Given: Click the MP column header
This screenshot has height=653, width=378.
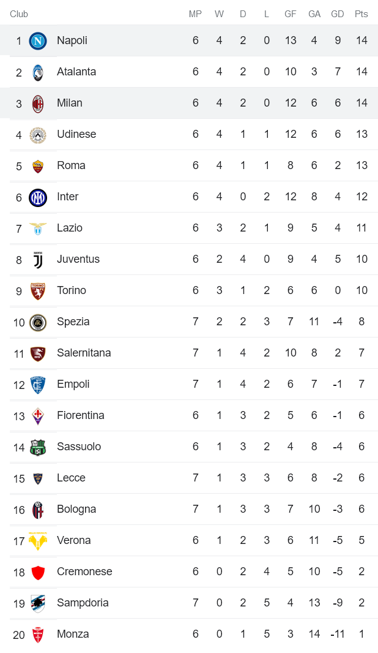Looking at the screenshot, I should pyautogui.click(x=195, y=14).
